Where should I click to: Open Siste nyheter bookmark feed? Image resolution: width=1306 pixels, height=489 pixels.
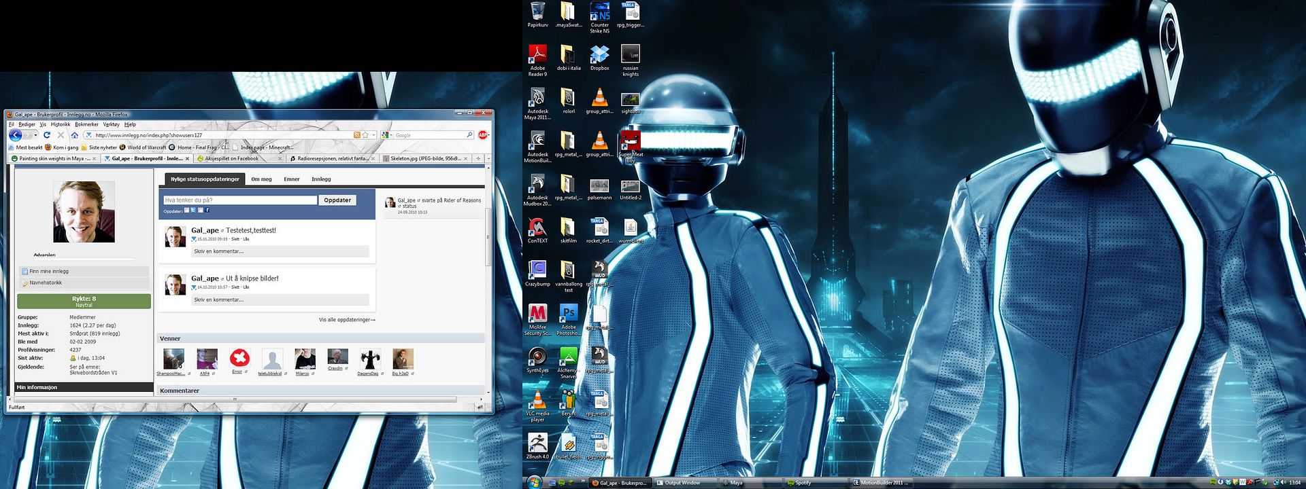click(x=99, y=147)
